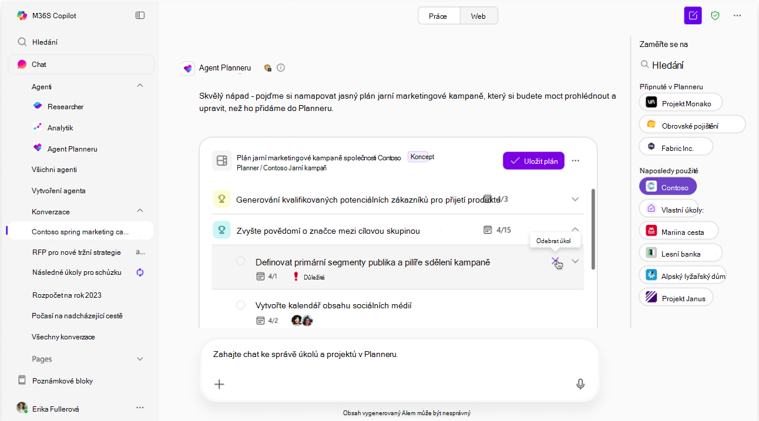759x421 pixels.
Task: Open Následné úkoly pro schůzku conversation
Action: 76,272
